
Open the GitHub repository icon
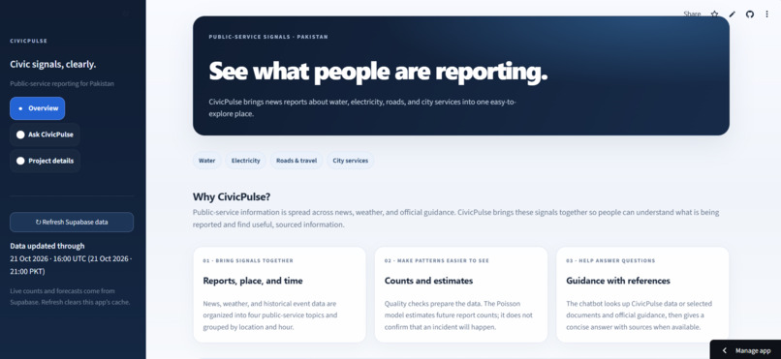click(750, 15)
